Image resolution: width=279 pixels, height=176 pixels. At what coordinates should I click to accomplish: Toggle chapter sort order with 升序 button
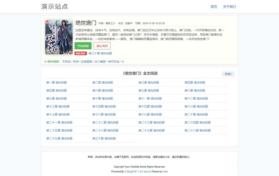click(x=228, y=74)
